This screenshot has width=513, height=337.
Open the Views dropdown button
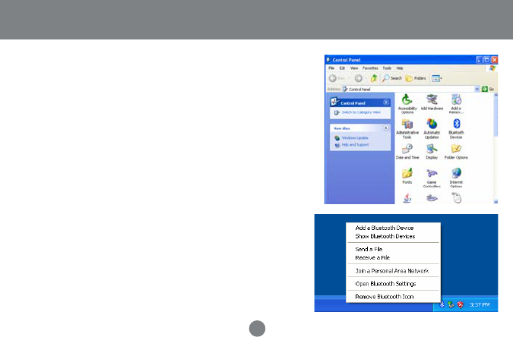pyautogui.click(x=436, y=78)
